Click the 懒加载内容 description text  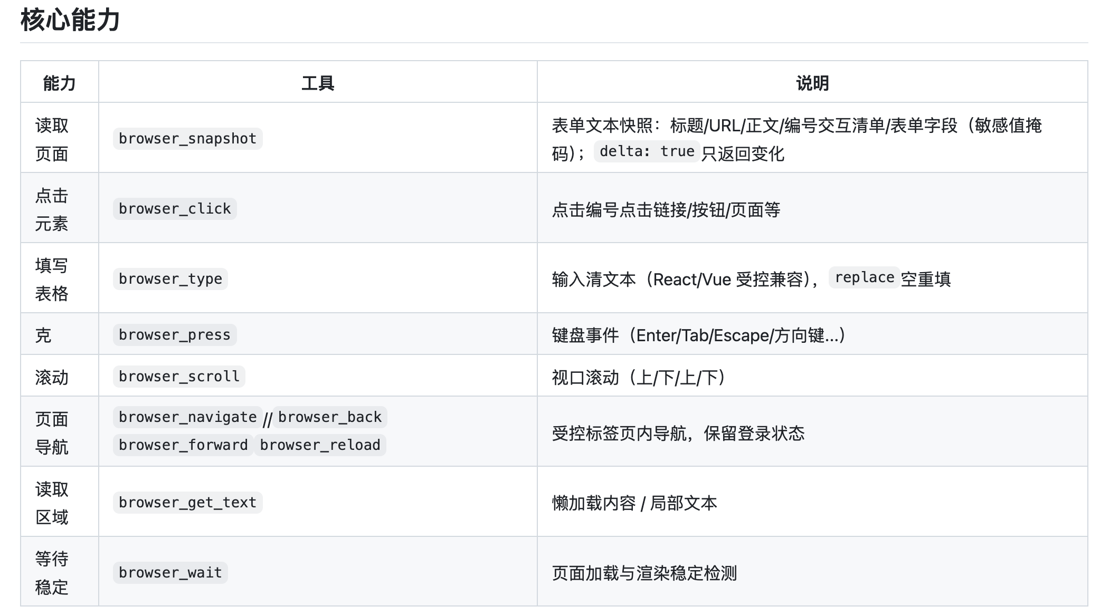coord(594,503)
